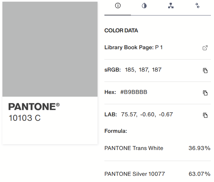Click the sRGB value 185, 187, 187
This screenshot has width=214, height=182.
[143, 70]
